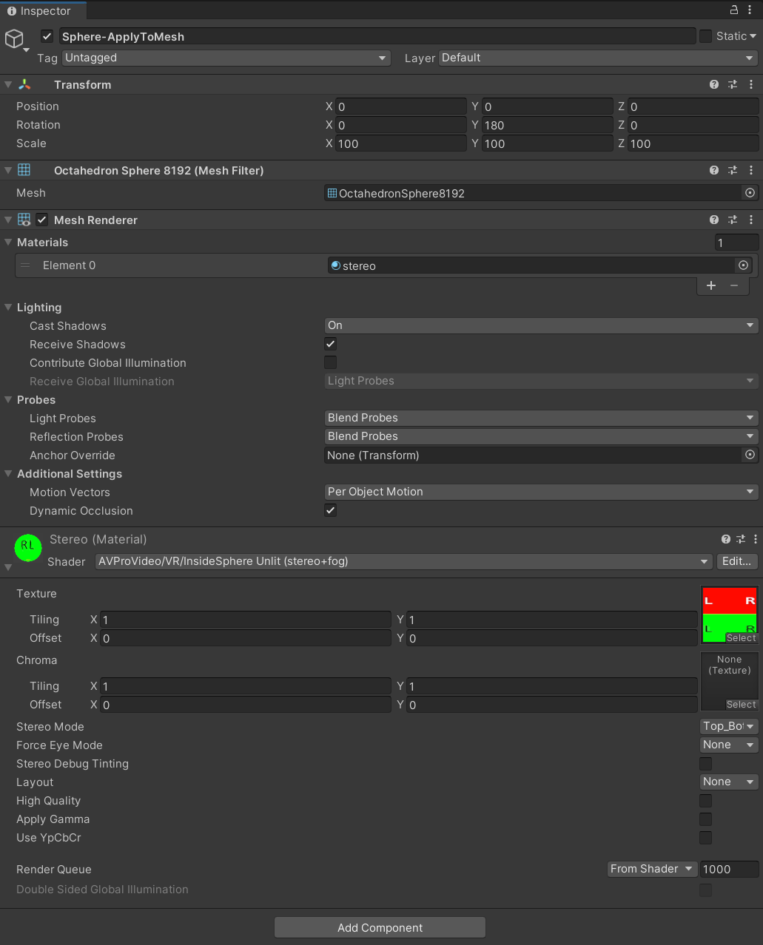This screenshot has height=945, width=763.
Task: Enable Contribute Global Illumination
Action: point(330,362)
